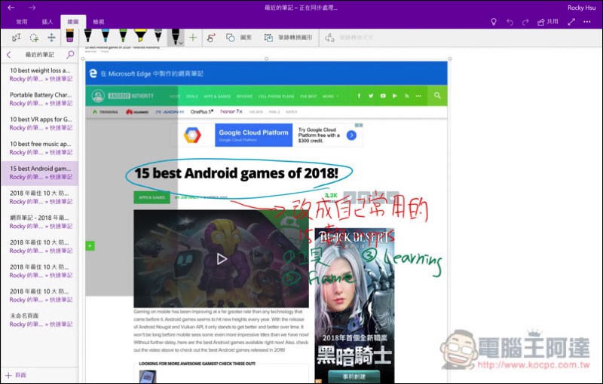
Task: Undo the last action
Action: coord(510,22)
